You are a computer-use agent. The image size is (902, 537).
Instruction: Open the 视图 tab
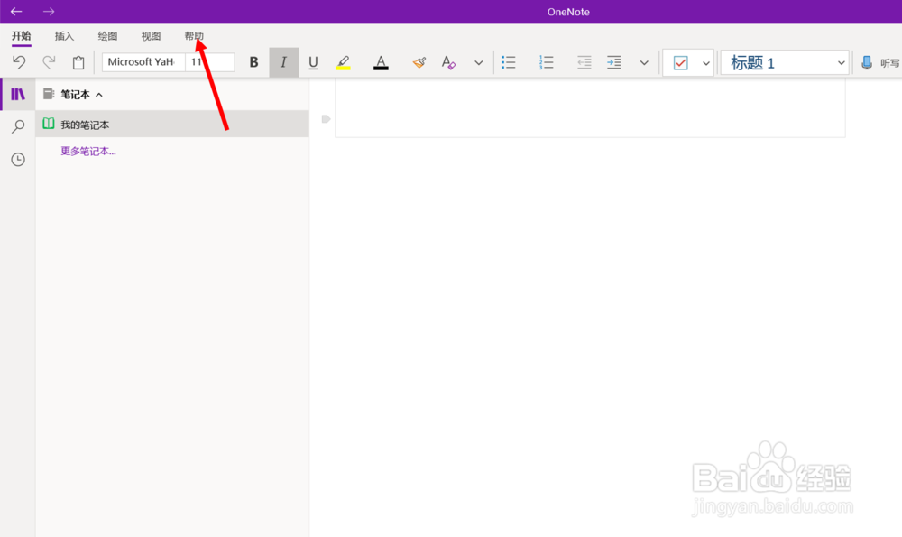pyautogui.click(x=151, y=36)
